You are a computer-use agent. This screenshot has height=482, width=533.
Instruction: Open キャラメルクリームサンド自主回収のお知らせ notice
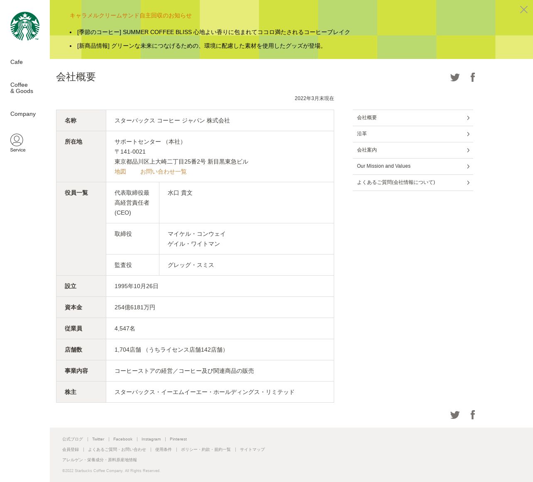pyautogui.click(x=131, y=15)
